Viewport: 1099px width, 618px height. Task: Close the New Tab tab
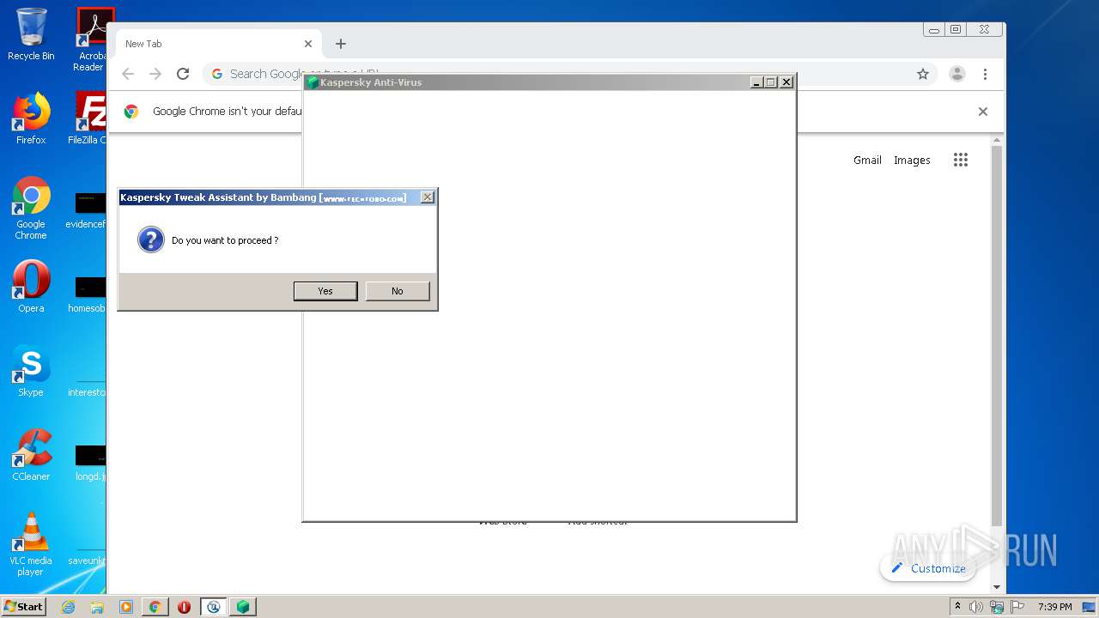click(308, 44)
